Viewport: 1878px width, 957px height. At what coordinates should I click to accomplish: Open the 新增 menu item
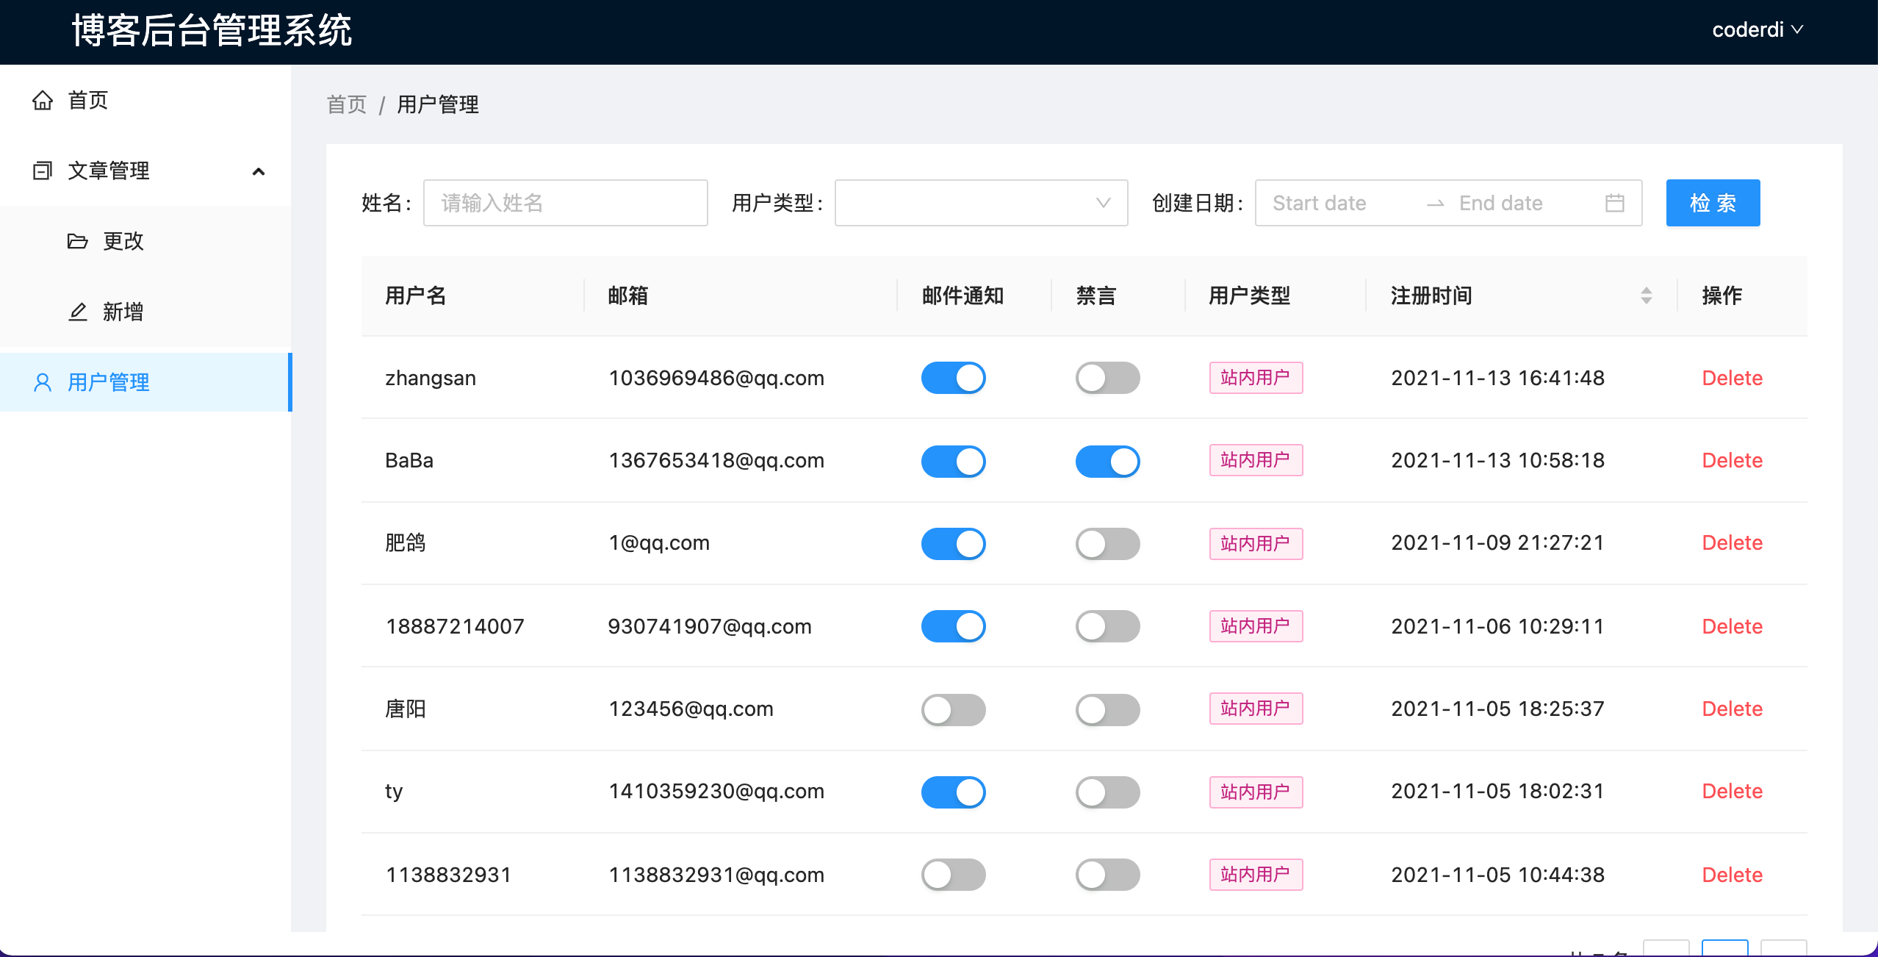123,312
